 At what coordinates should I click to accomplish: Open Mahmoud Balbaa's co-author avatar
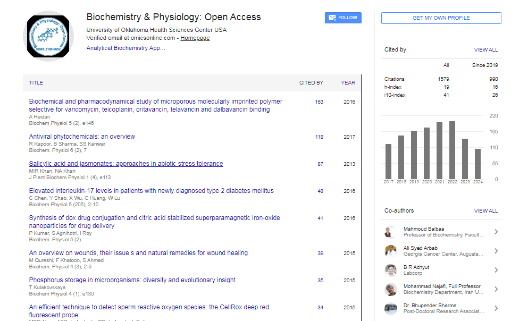tap(390, 232)
